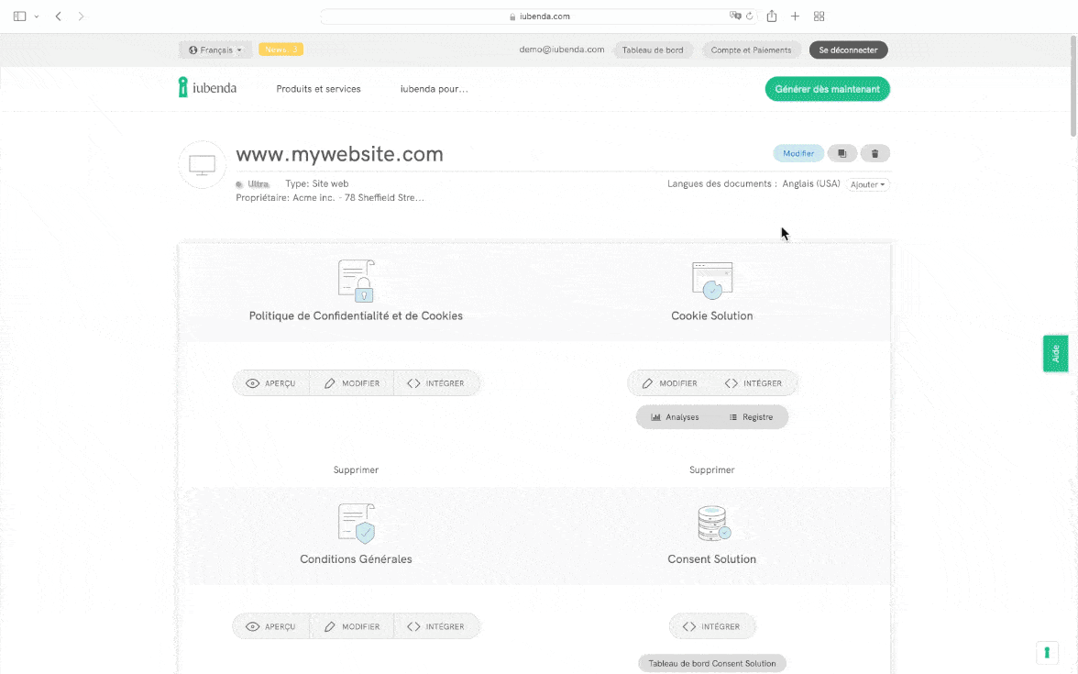Open Analyses for Cookie Solution
The width and height of the screenshot is (1078, 674).
(x=675, y=417)
